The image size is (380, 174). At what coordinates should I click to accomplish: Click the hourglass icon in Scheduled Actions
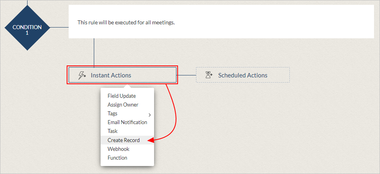tap(209, 75)
